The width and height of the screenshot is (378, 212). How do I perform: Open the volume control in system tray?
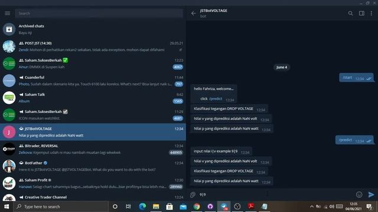pyautogui.click(x=332, y=207)
